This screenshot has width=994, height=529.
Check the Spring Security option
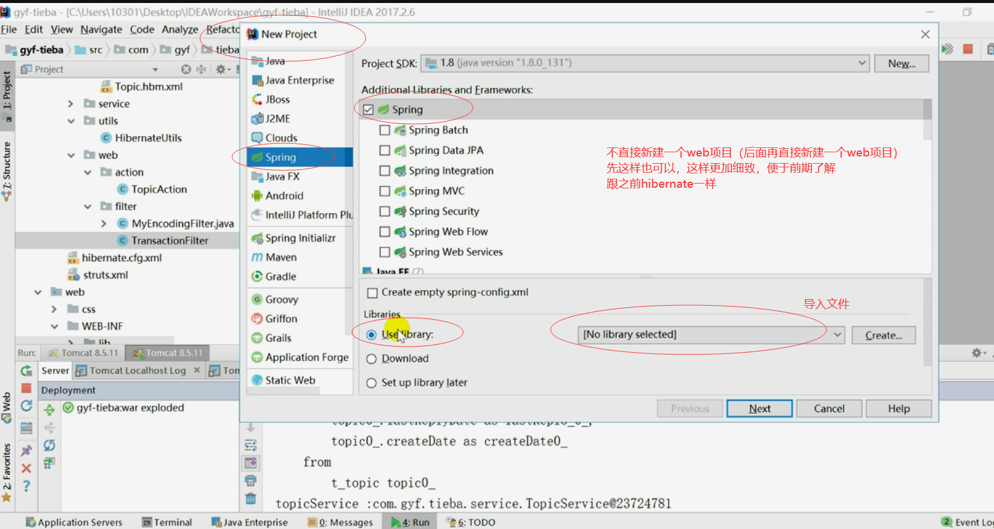point(384,212)
